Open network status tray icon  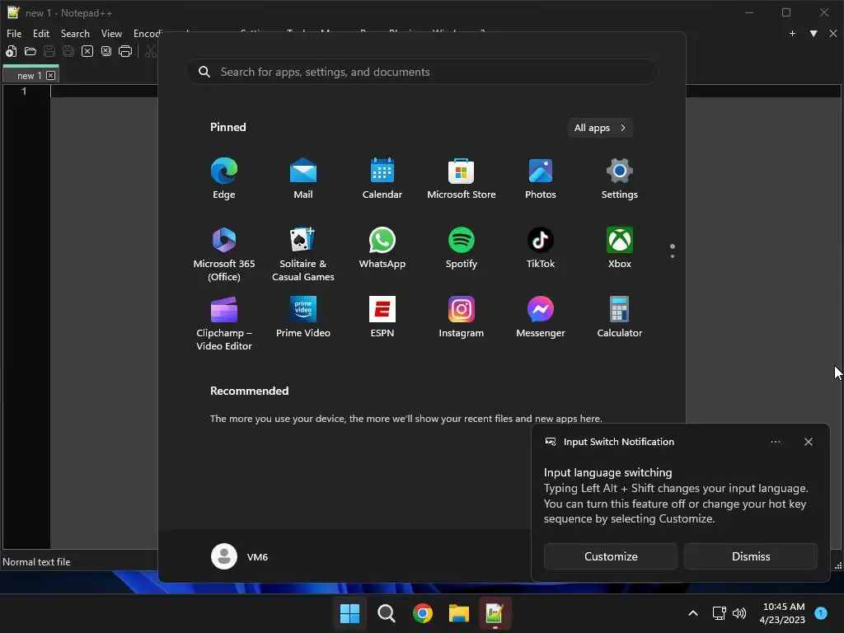click(x=719, y=613)
